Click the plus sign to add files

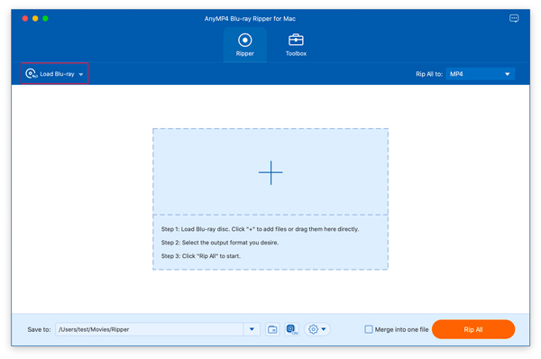click(270, 172)
